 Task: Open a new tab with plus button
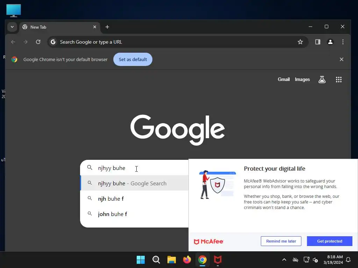coord(107,27)
